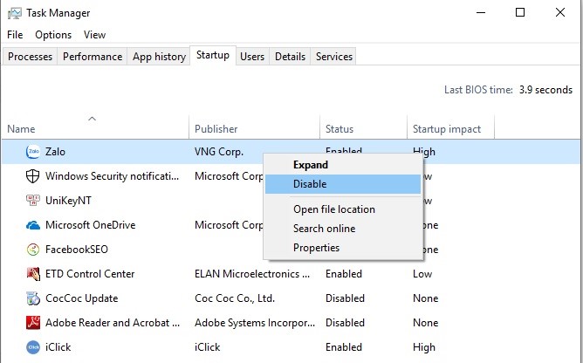Select the UniKeyNT icon

tap(33, 201)
